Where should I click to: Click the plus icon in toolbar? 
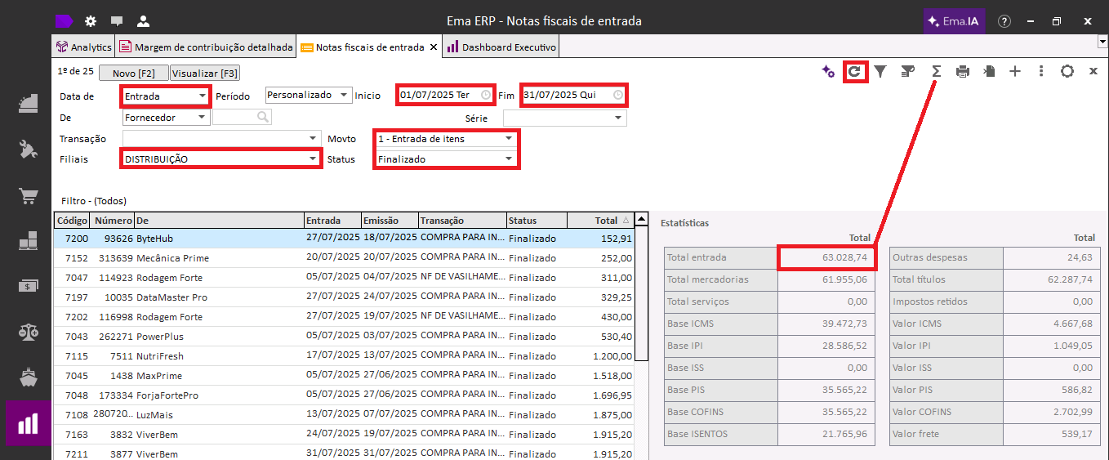(x=1015, y=72)
